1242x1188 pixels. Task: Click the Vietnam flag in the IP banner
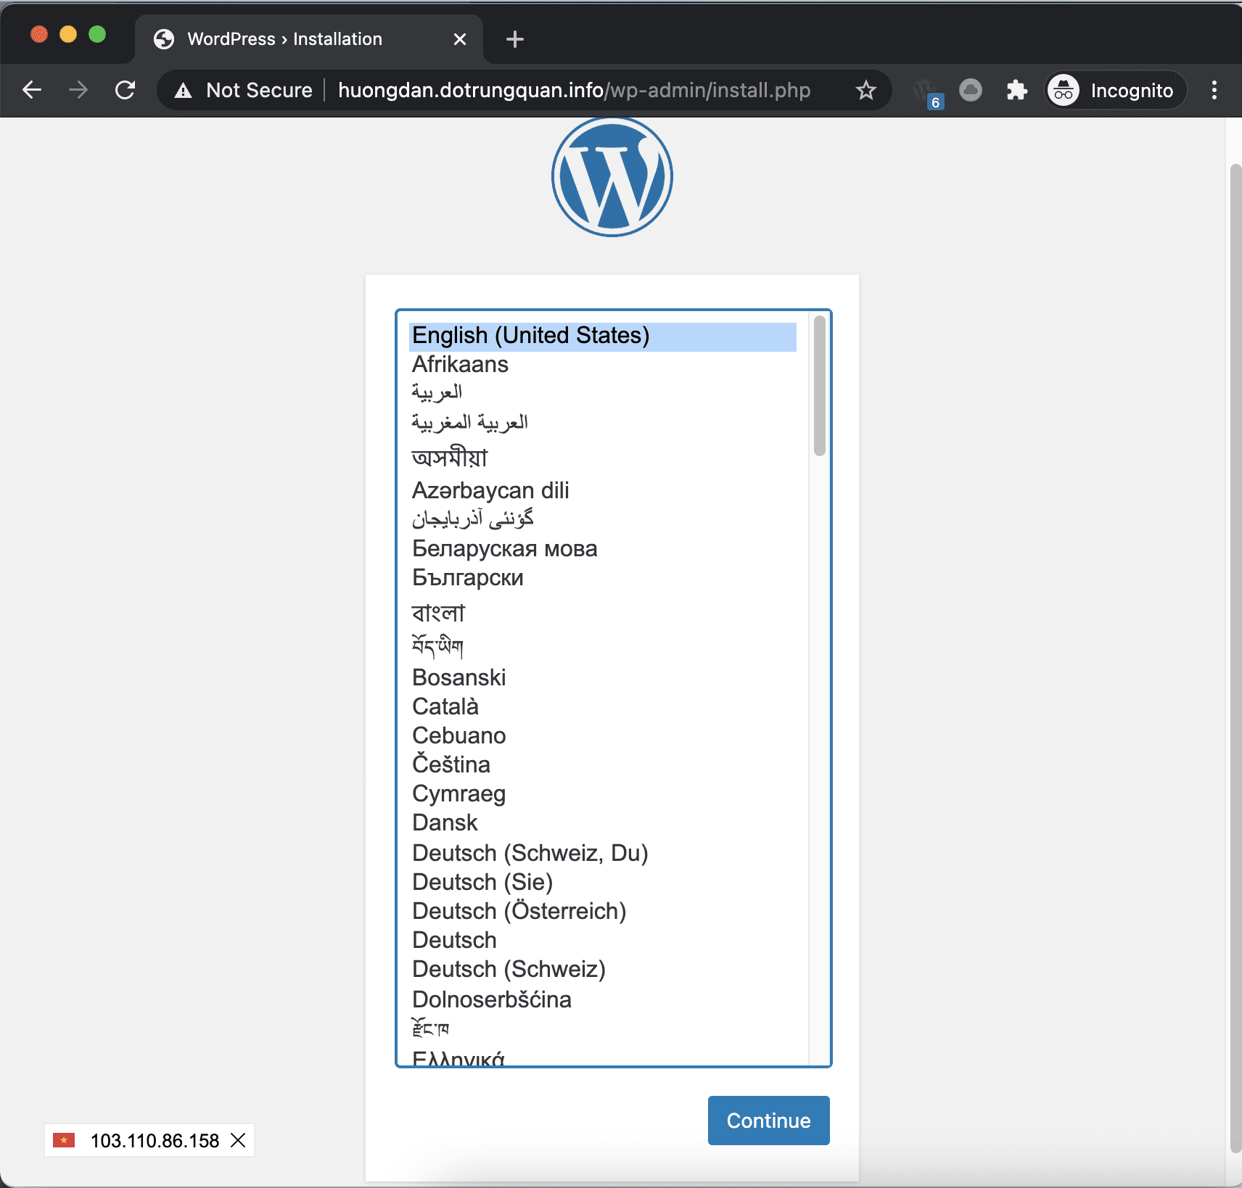(x=64, y=1141)
